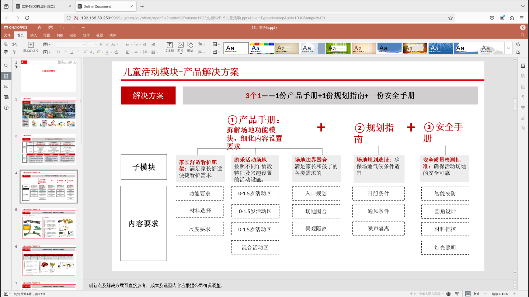Open the font name combo box

coord(71,44)
